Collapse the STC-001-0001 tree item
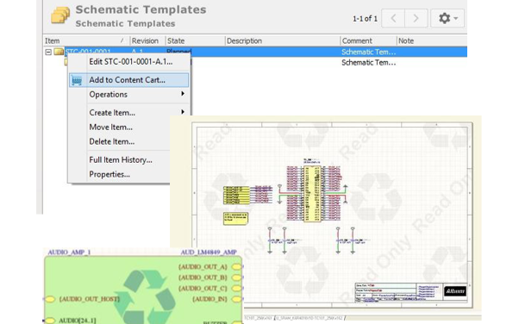 click(x=48, y=52)
